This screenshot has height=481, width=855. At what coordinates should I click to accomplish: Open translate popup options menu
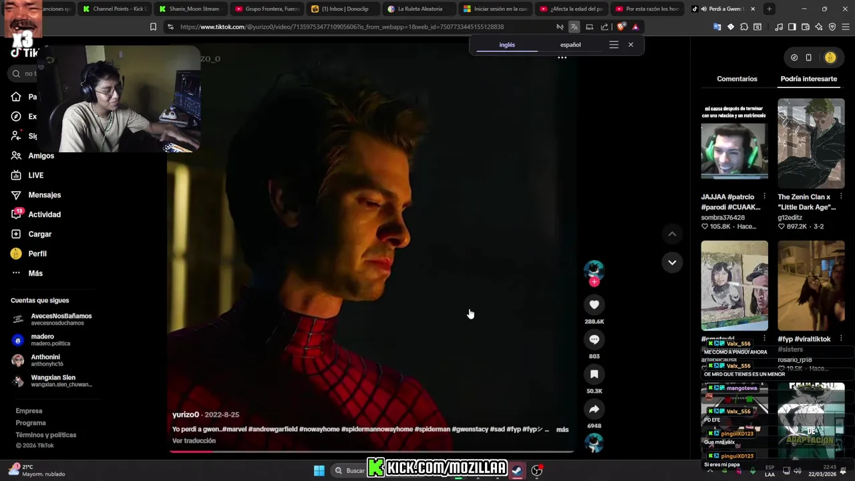tap(614, 45)
